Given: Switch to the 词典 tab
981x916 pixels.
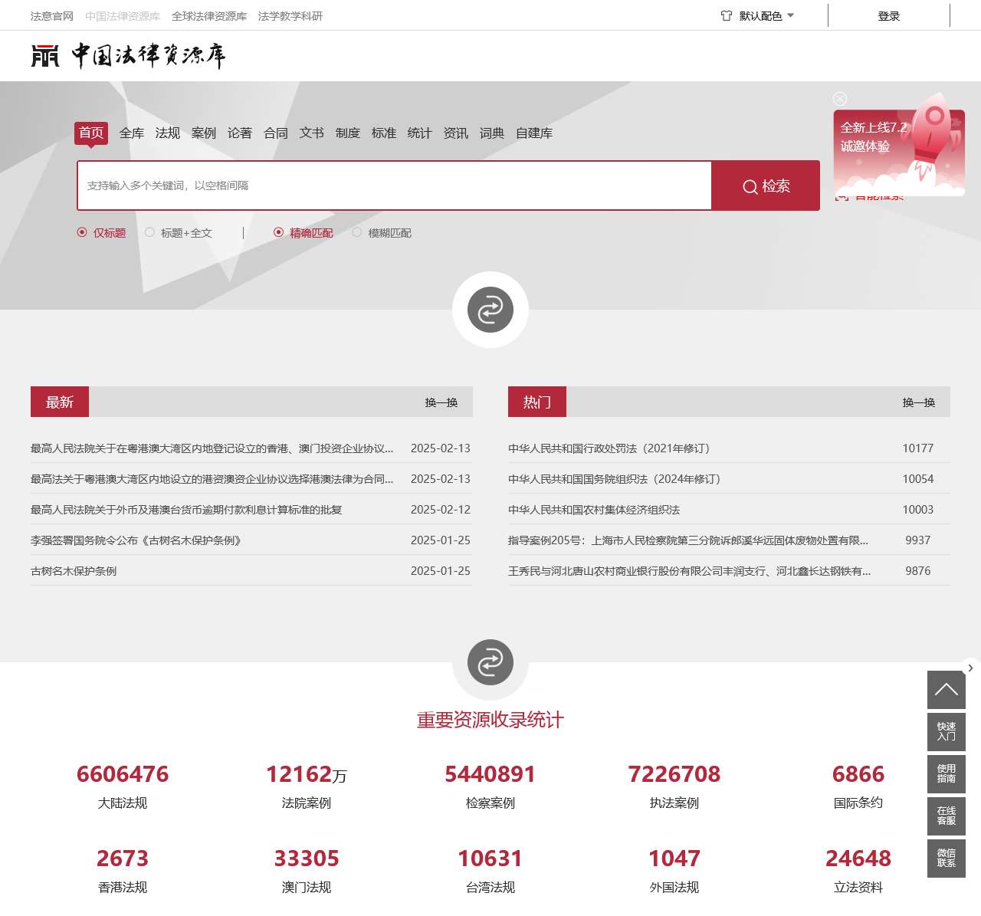Looking at the screenshot, I should click(492, 133).
